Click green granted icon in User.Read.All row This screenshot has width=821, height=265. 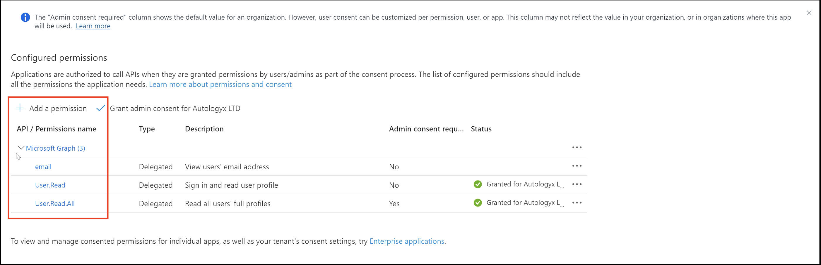point(478,203)
